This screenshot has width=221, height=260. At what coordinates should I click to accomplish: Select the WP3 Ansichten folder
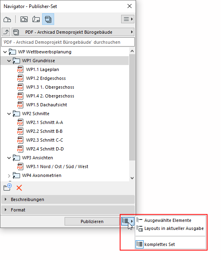[37, 158]
